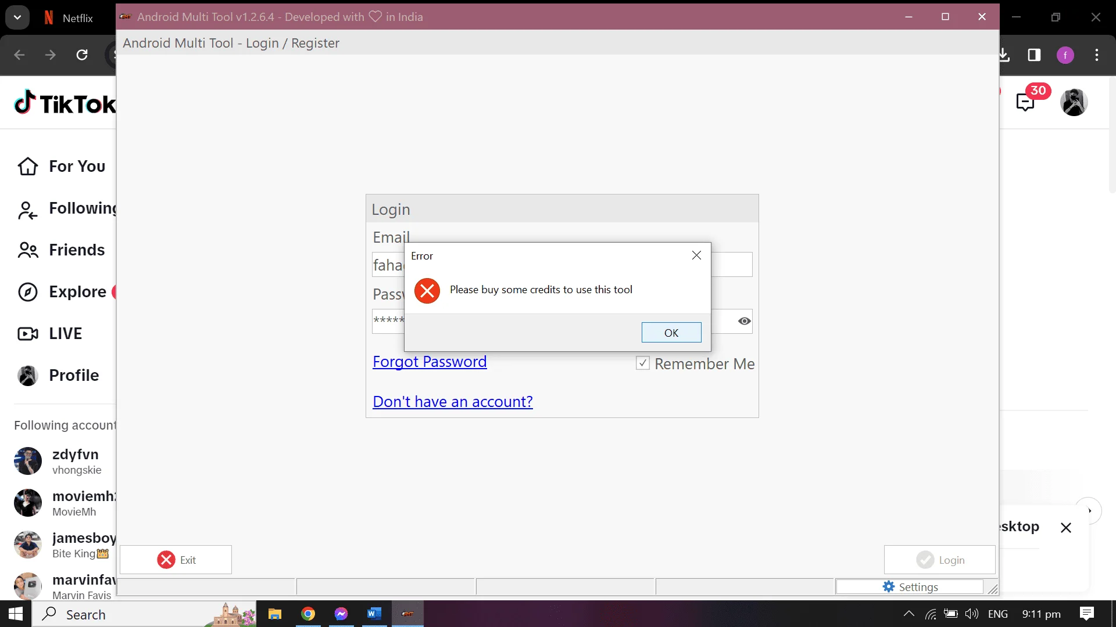Open the notification center icon
Image resolution: width=1116 pixels, height=627 pixels.
tap(1086, 614)
